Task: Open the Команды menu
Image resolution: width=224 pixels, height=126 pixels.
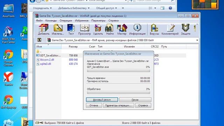Action: click(51, 21)
